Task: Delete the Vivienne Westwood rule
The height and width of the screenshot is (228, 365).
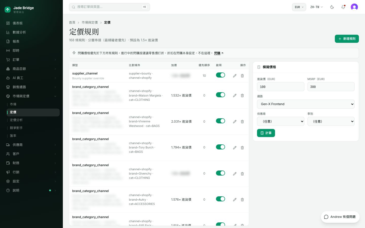Action: pos(242,122)
